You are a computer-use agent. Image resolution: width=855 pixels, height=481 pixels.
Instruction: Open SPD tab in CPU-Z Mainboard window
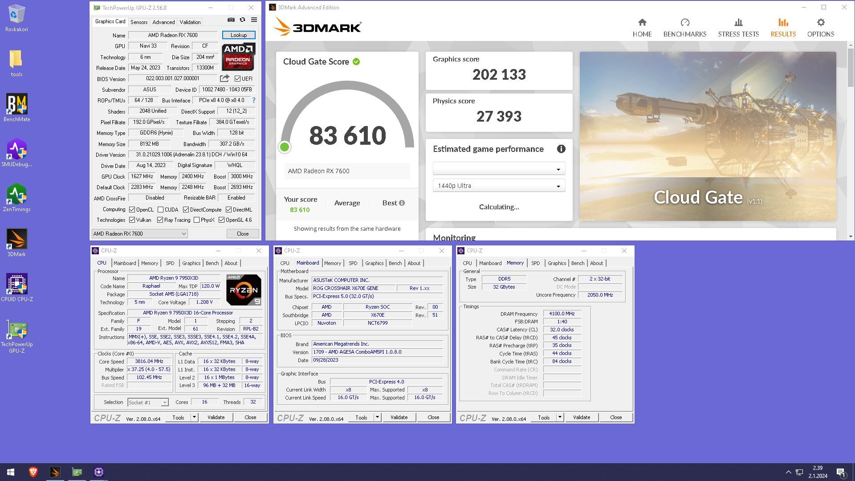(x=353, y=263)
